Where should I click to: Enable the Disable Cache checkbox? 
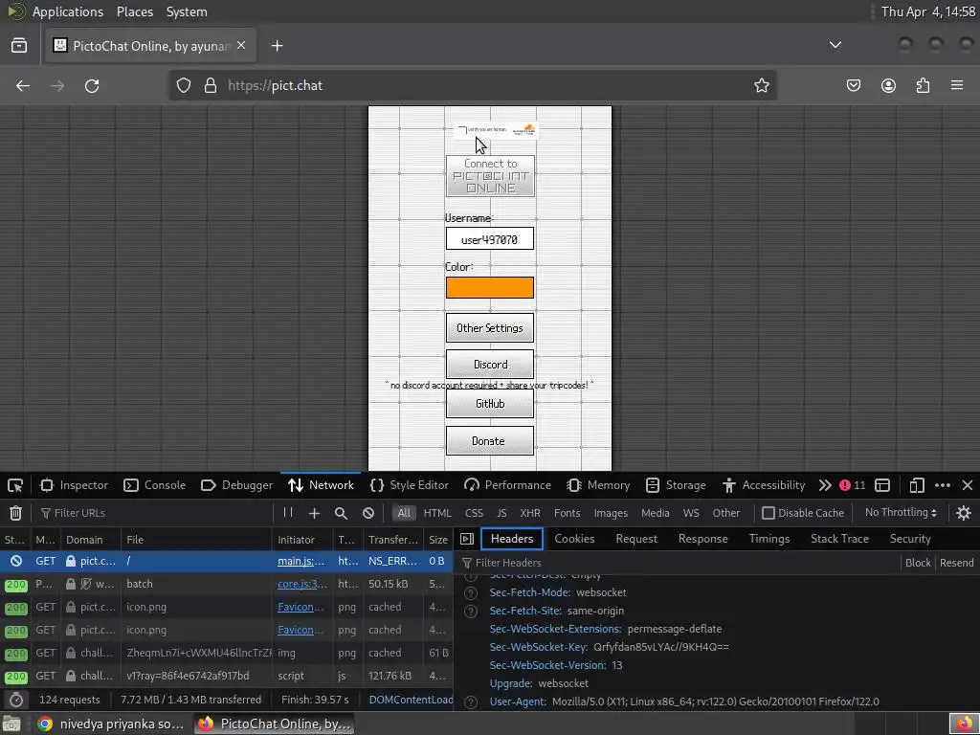tap(768, 513)
